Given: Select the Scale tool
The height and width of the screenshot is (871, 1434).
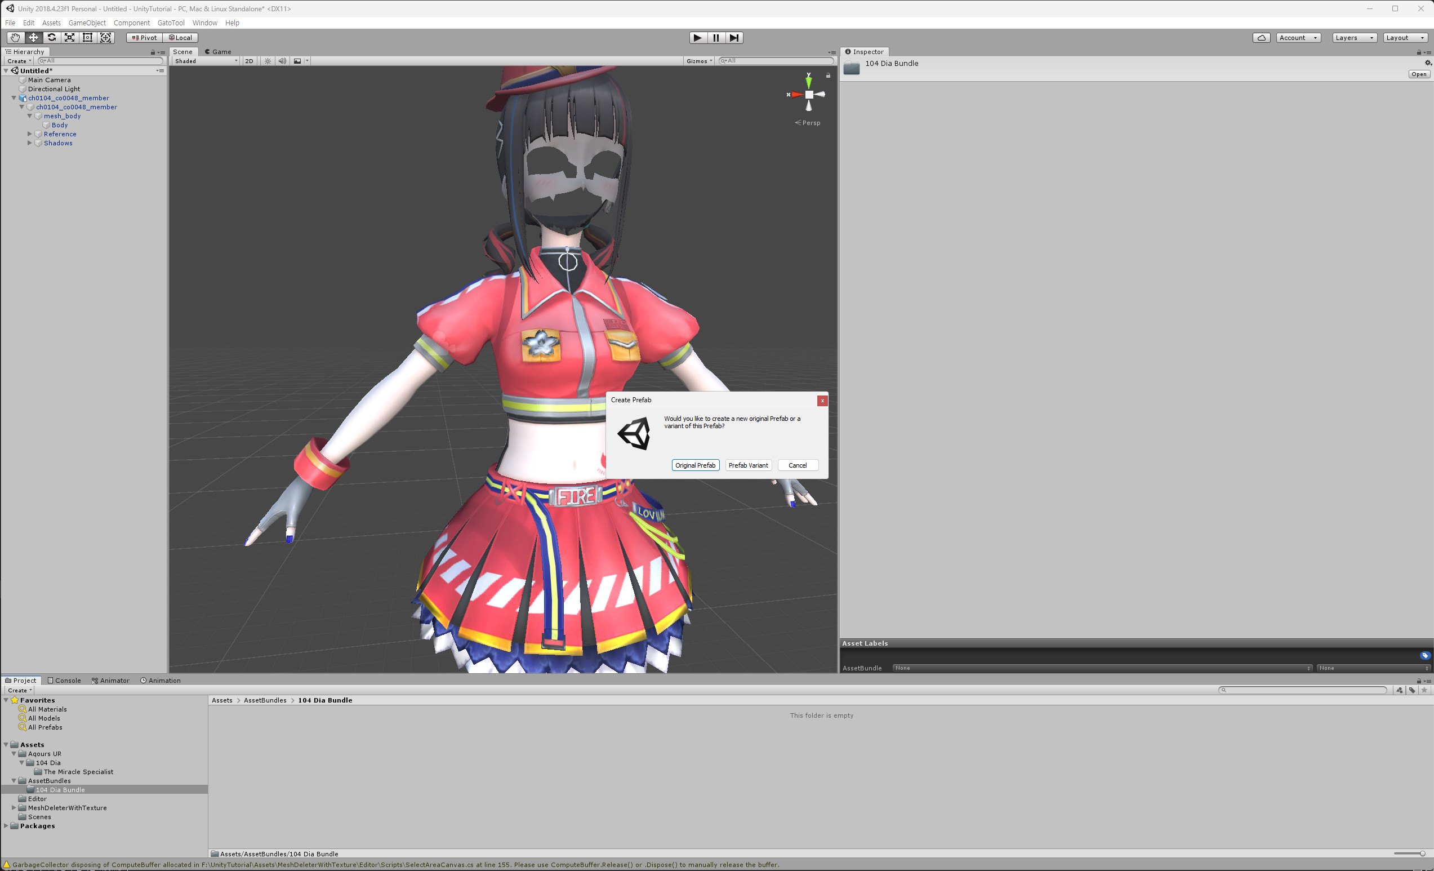Looking at the screenshot, I should point(69,37).
